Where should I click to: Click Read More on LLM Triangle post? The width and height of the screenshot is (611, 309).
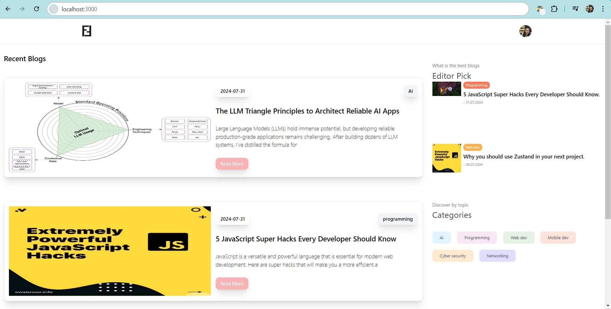[x=232, y=164]
